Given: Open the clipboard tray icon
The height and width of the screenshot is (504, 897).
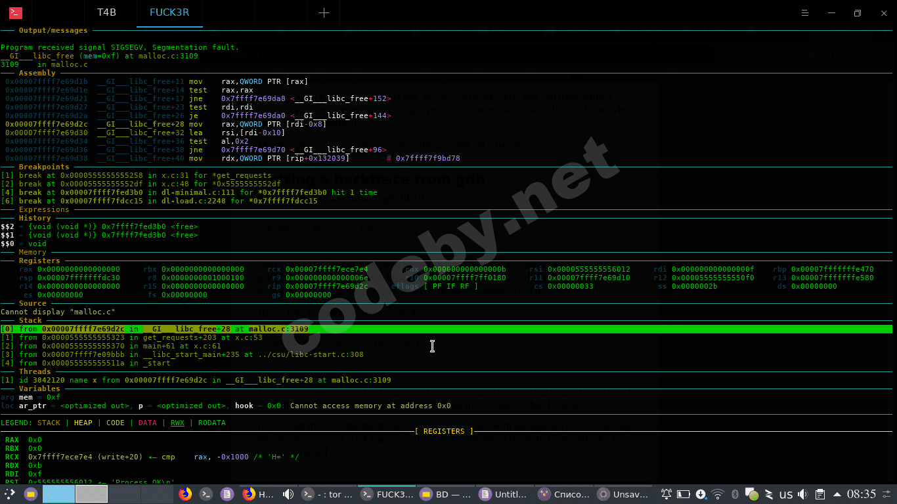Looking at the screenshot, I should point(820,494).
